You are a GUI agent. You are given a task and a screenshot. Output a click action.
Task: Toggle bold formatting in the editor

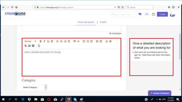click(x=41, y=41)
